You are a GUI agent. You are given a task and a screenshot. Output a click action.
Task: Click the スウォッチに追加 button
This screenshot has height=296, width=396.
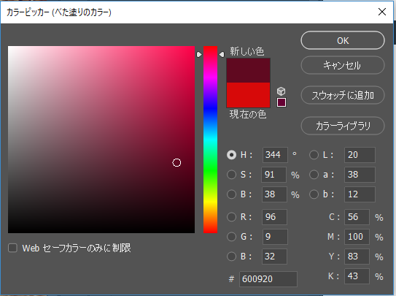(x=343, y=95)
